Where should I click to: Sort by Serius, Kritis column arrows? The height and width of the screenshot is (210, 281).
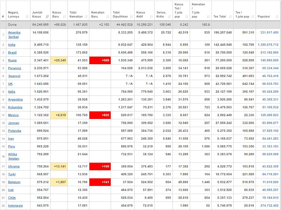click(170, 17)
